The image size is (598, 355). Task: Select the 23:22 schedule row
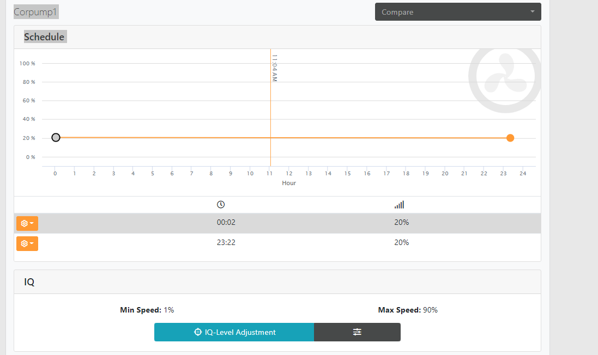tap(277, 243)
